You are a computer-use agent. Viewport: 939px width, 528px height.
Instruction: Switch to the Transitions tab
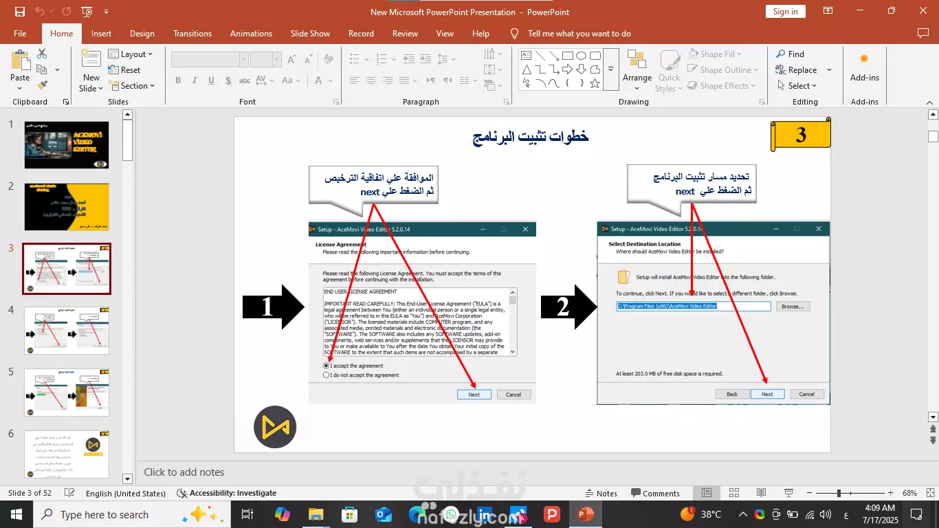click(192, 34)
